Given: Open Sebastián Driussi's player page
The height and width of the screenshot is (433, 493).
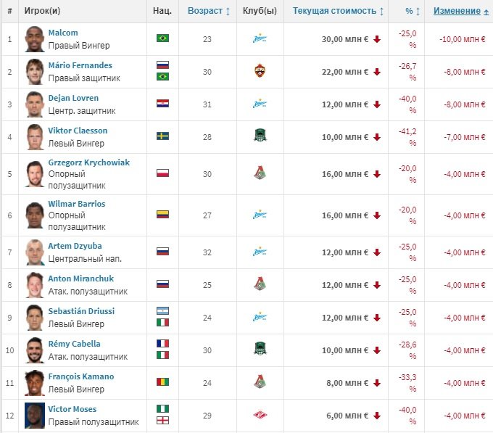Looking at the screenshot, I should point(81,311).
